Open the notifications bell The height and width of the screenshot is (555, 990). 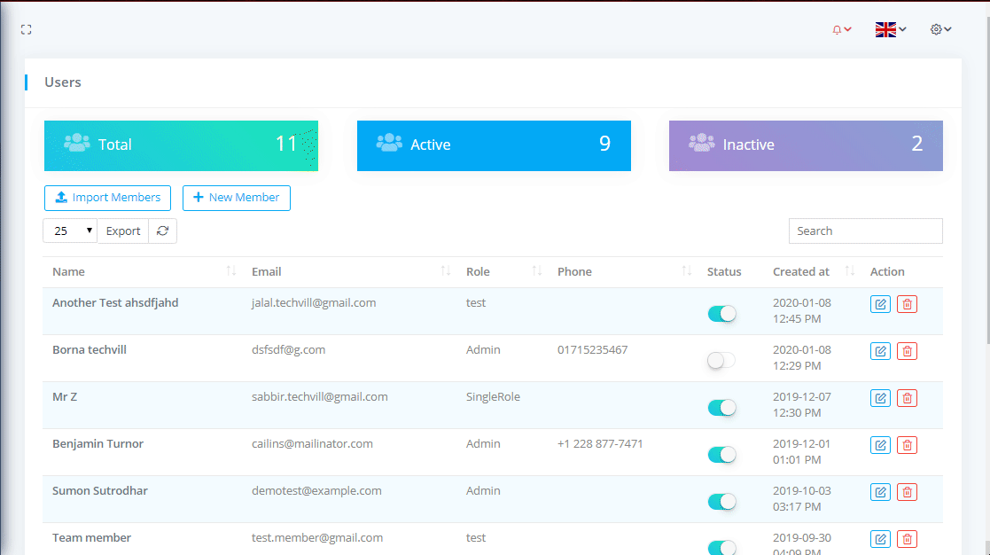(841, 29)
